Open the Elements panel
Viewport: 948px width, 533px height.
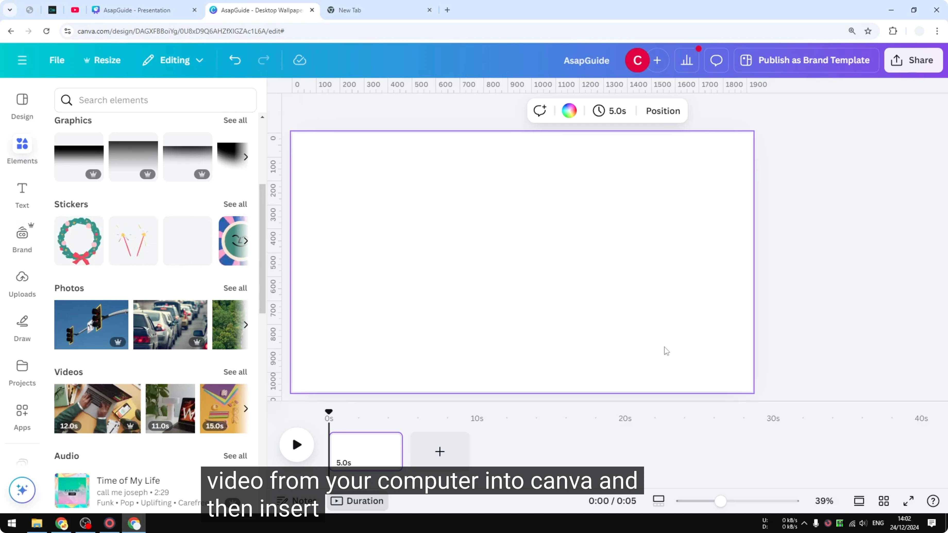(x=22, y=149)
